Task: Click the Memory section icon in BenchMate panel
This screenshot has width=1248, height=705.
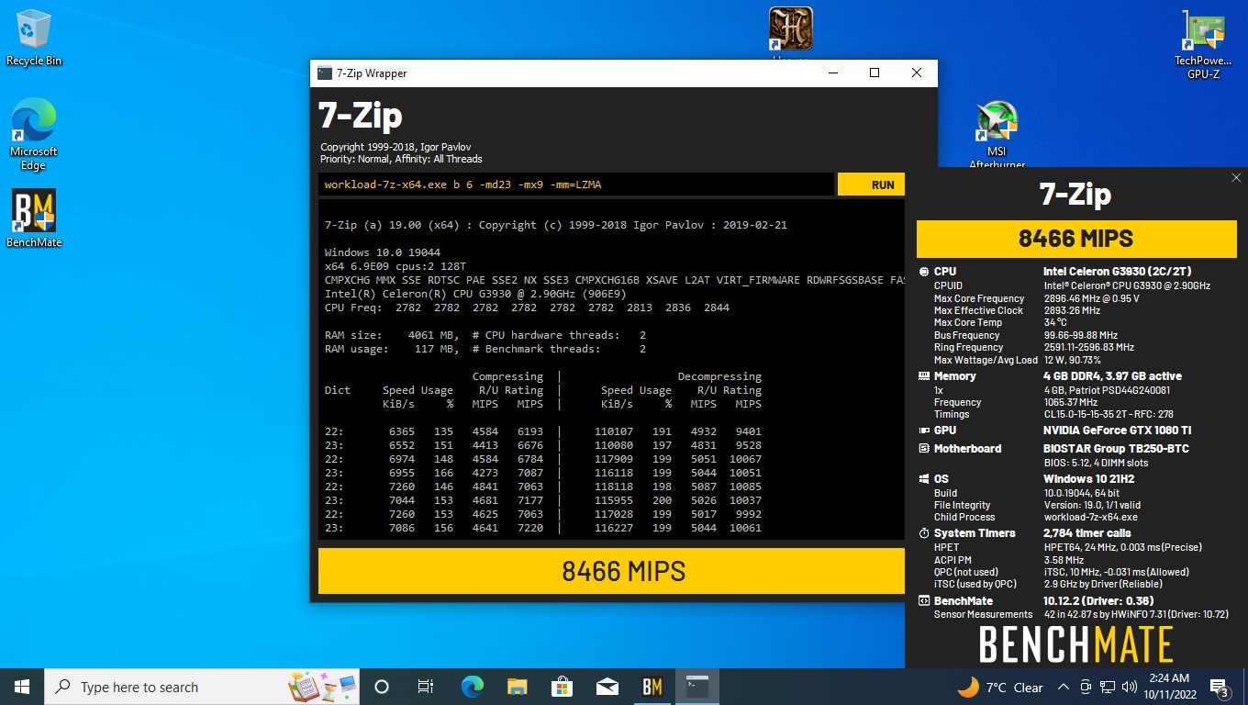Action: [924, 376]
